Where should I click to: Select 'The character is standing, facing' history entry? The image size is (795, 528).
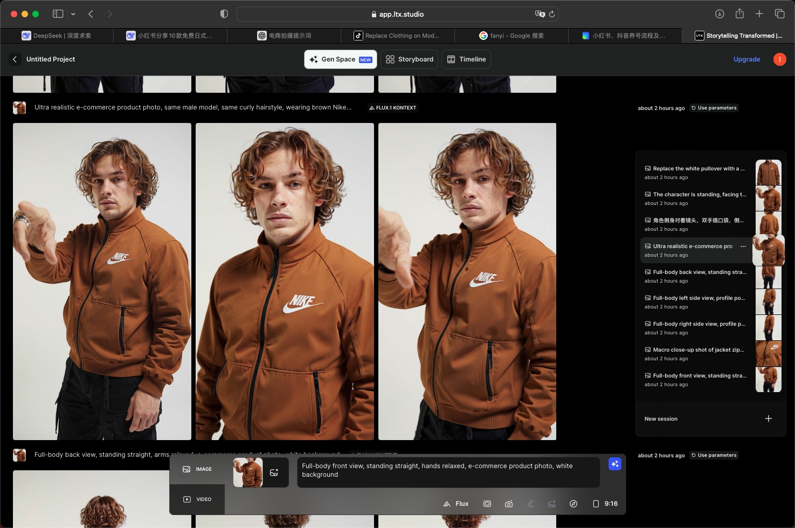696,198
